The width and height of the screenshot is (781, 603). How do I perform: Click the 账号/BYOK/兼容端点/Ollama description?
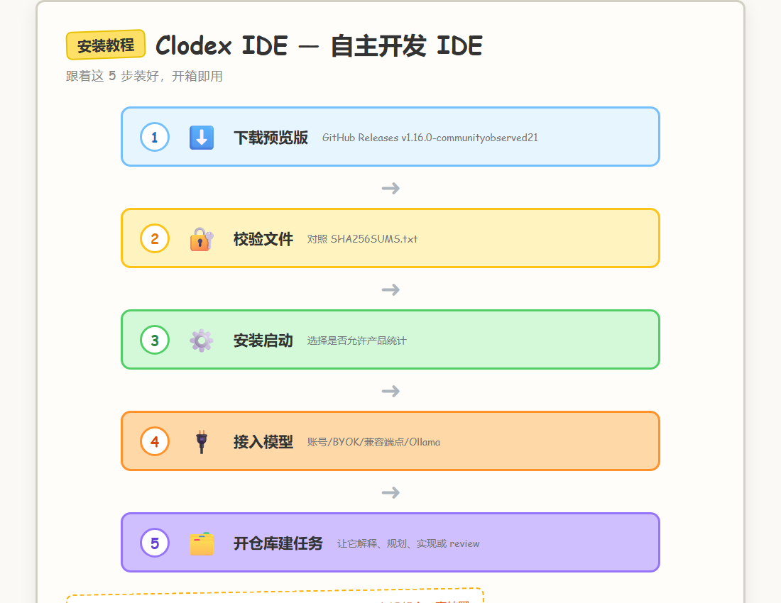point(373,442)
